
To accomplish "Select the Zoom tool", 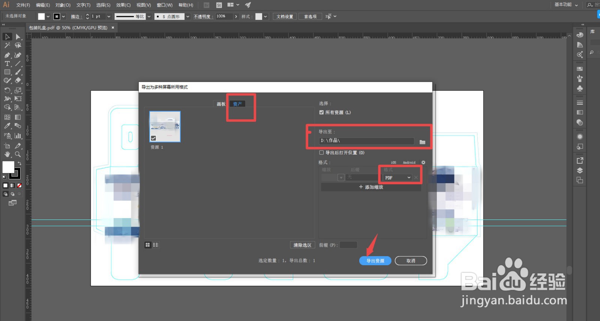I will pos(18,154).
